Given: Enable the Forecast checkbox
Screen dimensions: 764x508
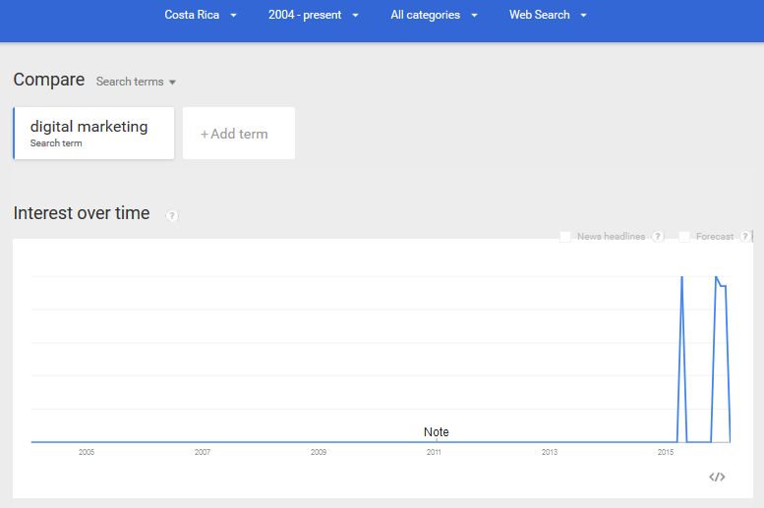Looking at the screenshot, I should click(x=684, y=237).
